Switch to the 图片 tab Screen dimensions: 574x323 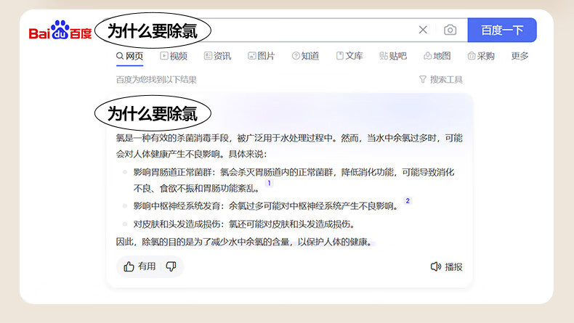coord(262,56)
